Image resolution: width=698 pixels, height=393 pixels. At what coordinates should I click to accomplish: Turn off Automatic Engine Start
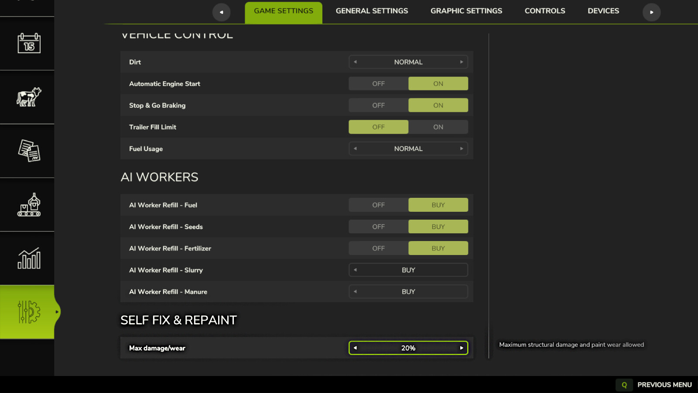(378, 84)
